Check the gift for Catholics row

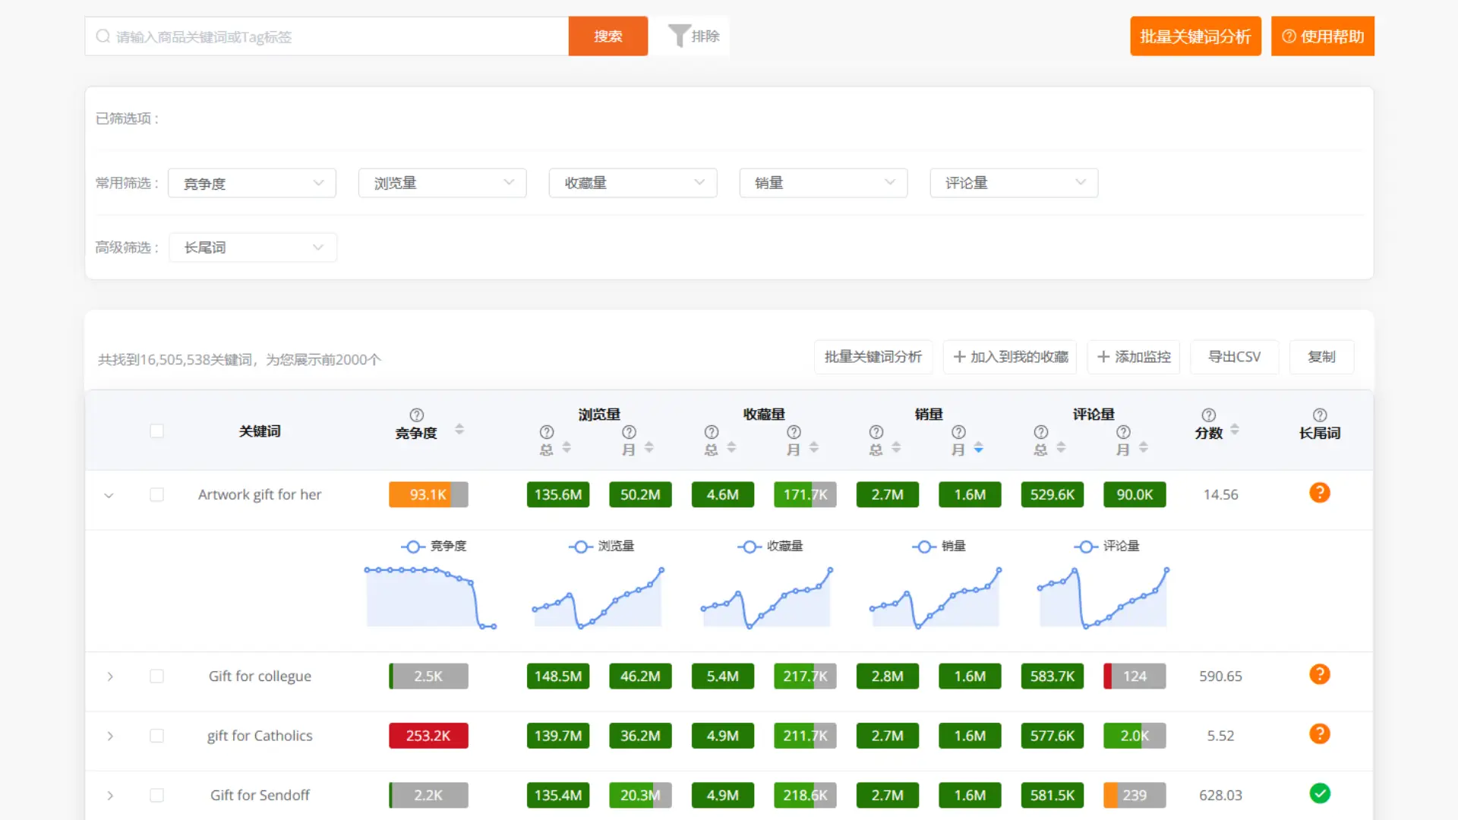(156, 736)
